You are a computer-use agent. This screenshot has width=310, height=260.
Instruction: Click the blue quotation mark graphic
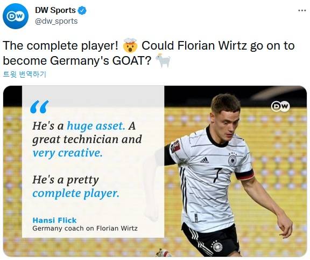pyautogui.click(x=39, y=107)
